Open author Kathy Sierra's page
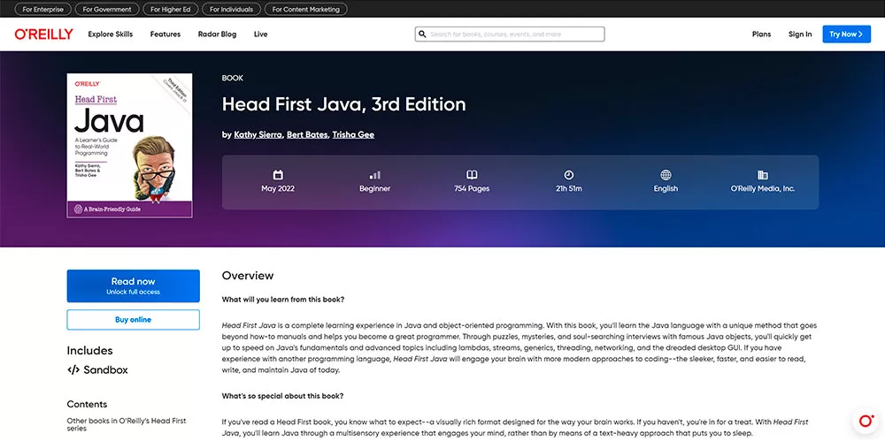Image resolution: width=885 pixels, height=441 pixels. pos(258,135)
